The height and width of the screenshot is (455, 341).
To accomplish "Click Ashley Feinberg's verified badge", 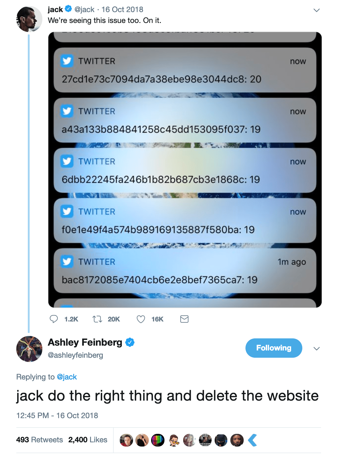I will tap(130, 342).
